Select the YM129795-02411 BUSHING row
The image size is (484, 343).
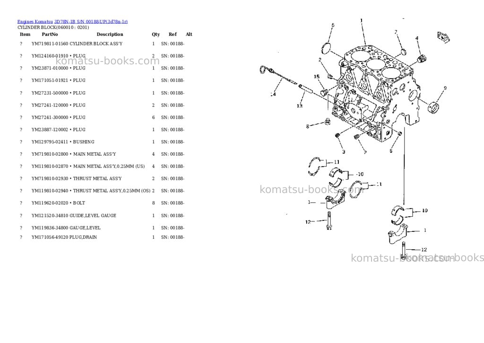102,142
